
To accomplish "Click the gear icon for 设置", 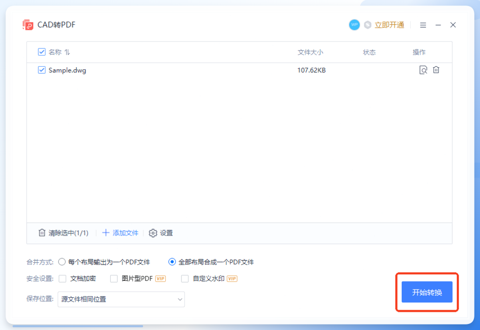I will coord(153,233).
